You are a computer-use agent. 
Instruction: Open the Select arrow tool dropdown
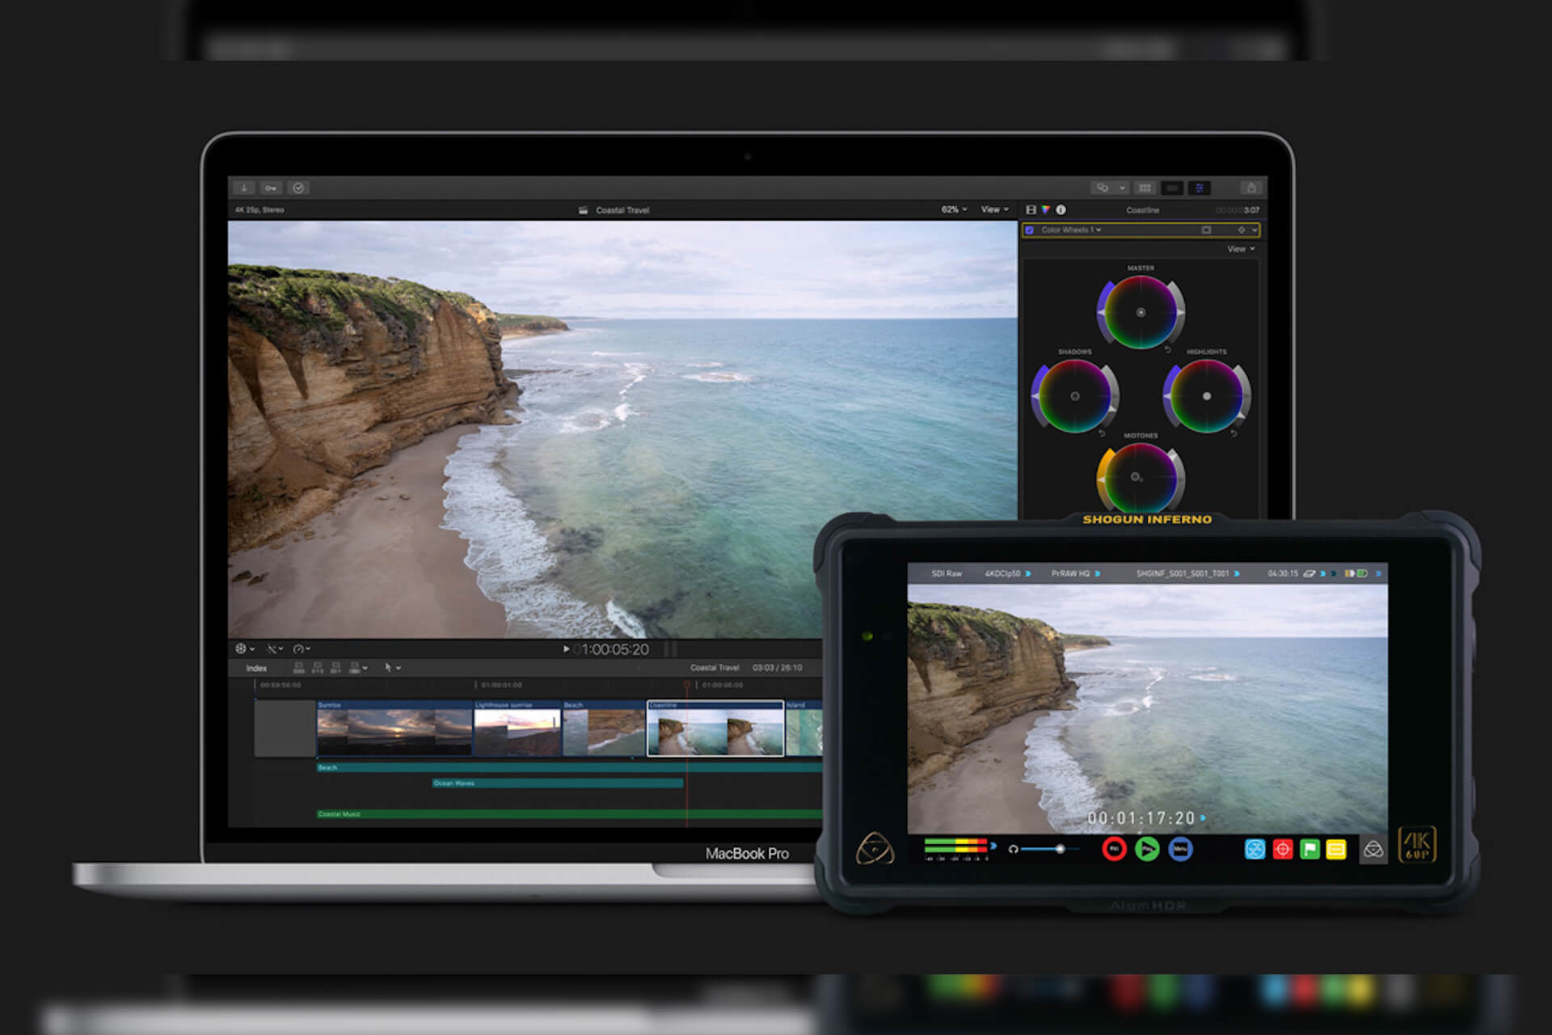click(393, 668)
